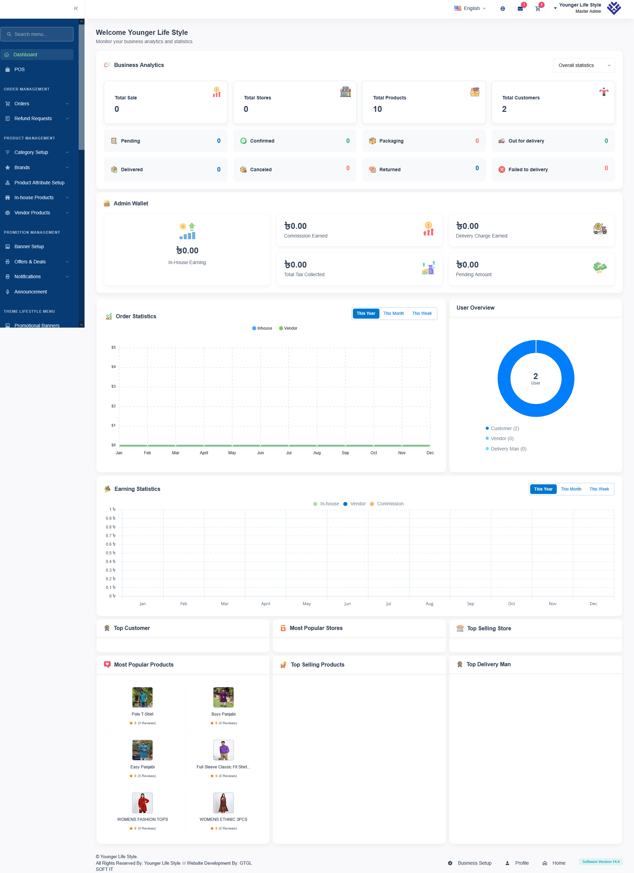The height and width of the screenshot is (873, 634).
Task: Toggle Delivery Man (0) in User Overview legend
Action: tap(506, 449)
